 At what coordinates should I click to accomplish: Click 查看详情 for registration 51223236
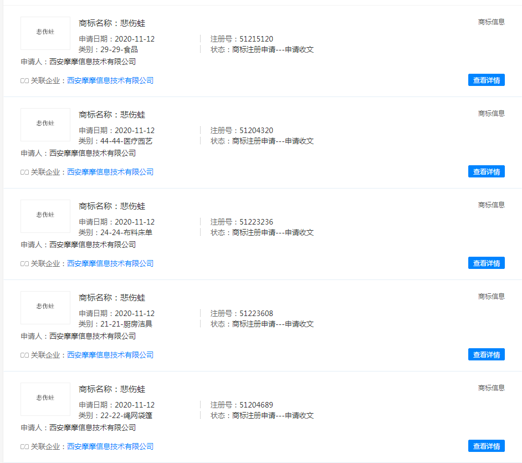[486, 263]
